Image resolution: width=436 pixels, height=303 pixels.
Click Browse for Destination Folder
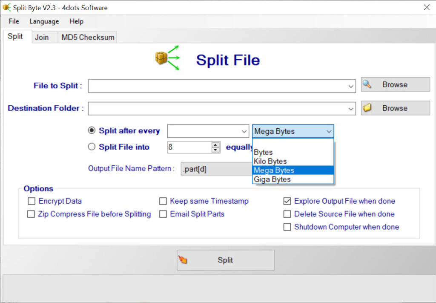(x=396, y=108)
